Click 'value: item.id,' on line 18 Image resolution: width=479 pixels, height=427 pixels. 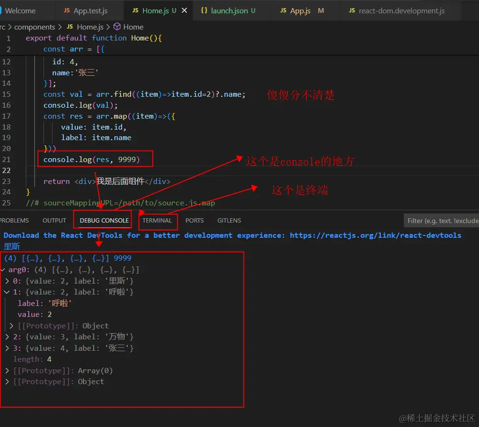93,127
